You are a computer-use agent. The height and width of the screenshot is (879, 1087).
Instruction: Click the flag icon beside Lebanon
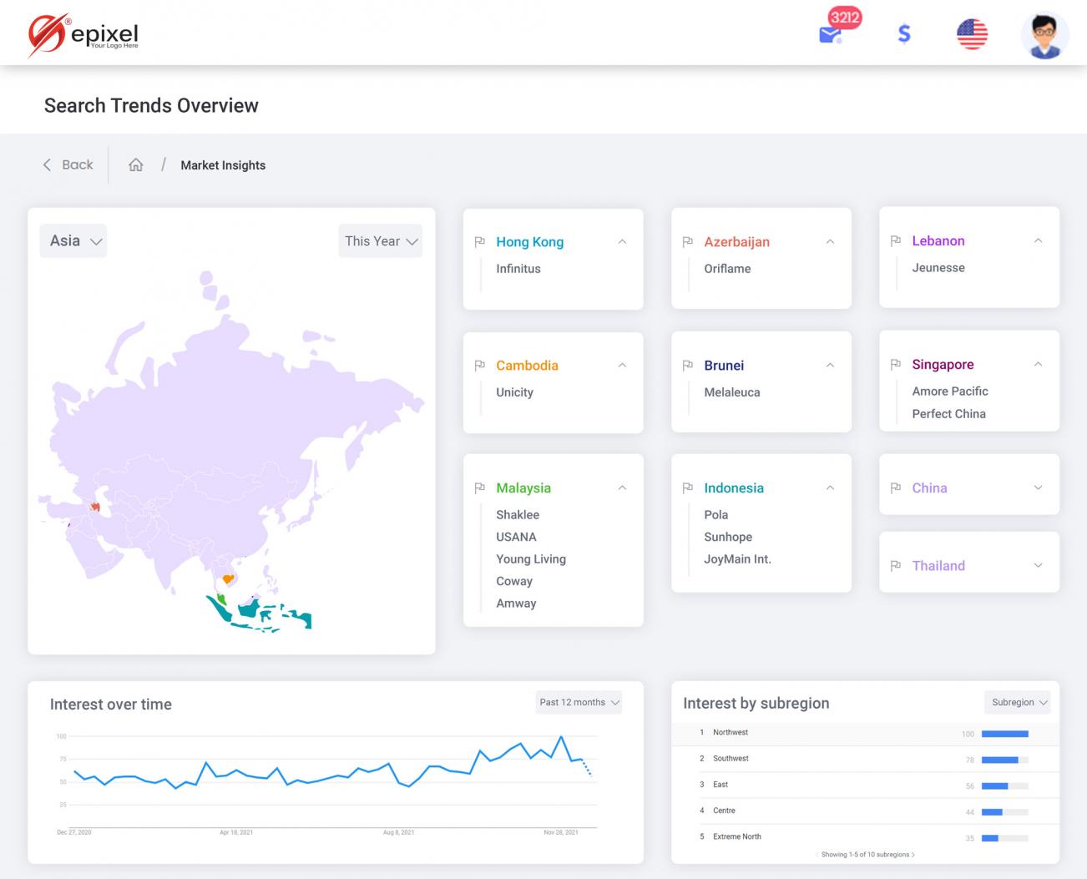(x=896, y=241)
